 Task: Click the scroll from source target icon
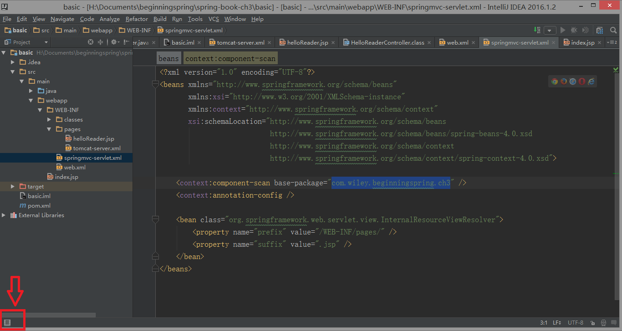(x=91, y=42)
